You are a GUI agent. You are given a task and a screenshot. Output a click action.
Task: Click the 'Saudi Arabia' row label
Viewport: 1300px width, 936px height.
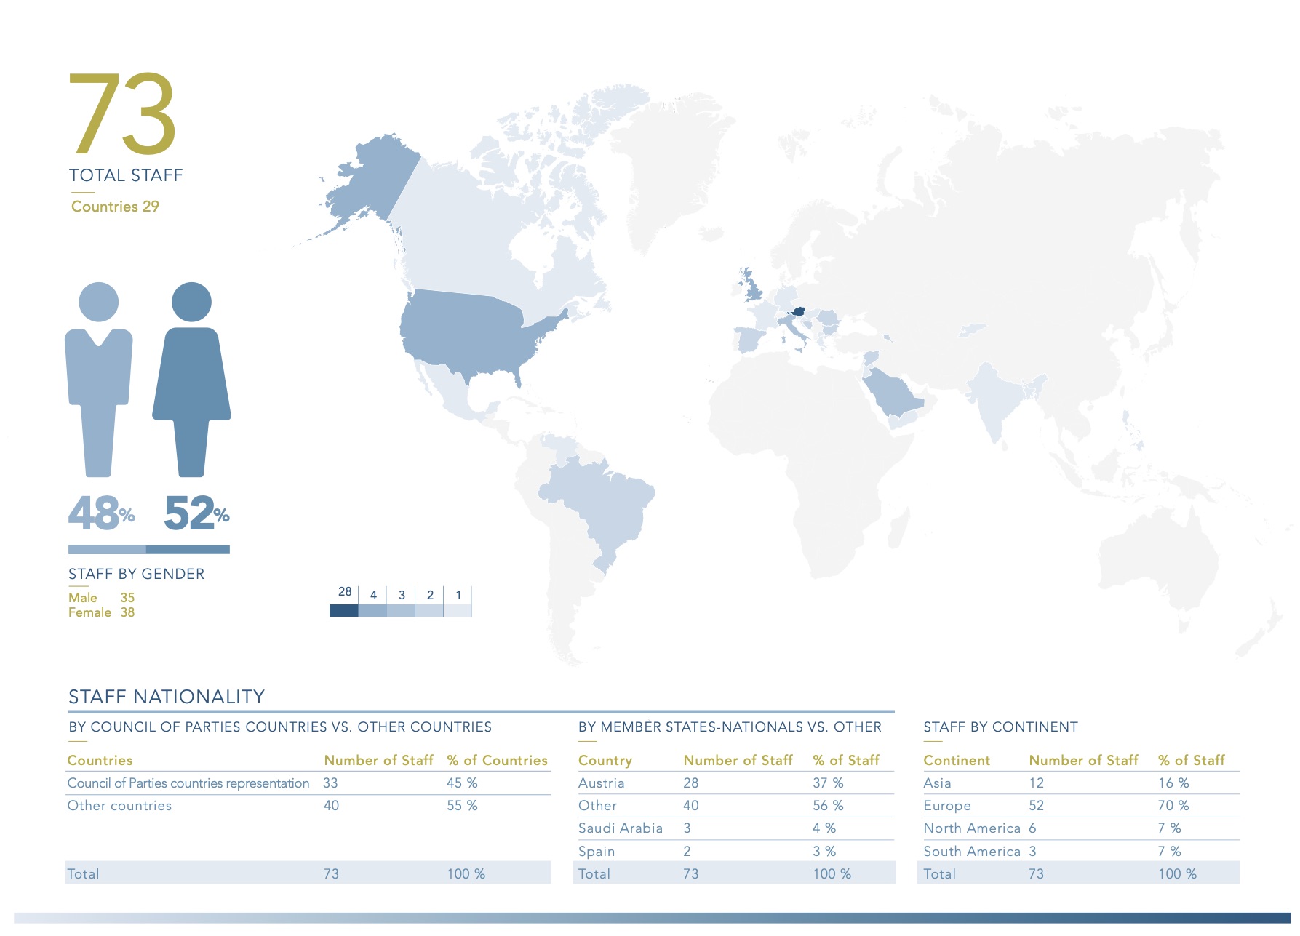point(621,828)
